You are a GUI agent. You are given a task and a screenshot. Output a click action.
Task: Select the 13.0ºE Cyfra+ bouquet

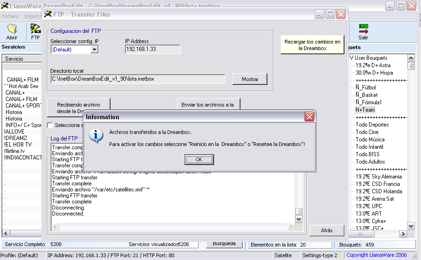pyautogui.click(x=370, y=221)
